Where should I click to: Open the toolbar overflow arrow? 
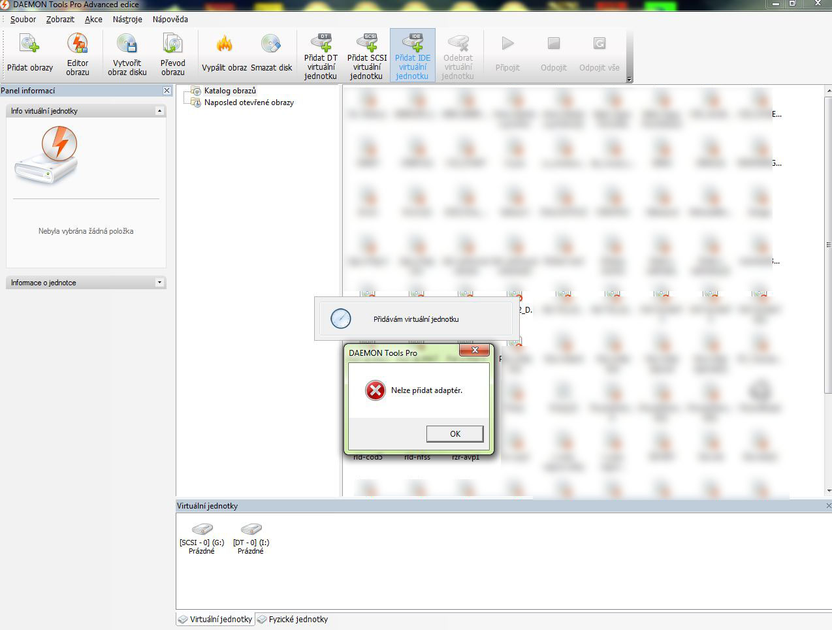pos(630,80)
